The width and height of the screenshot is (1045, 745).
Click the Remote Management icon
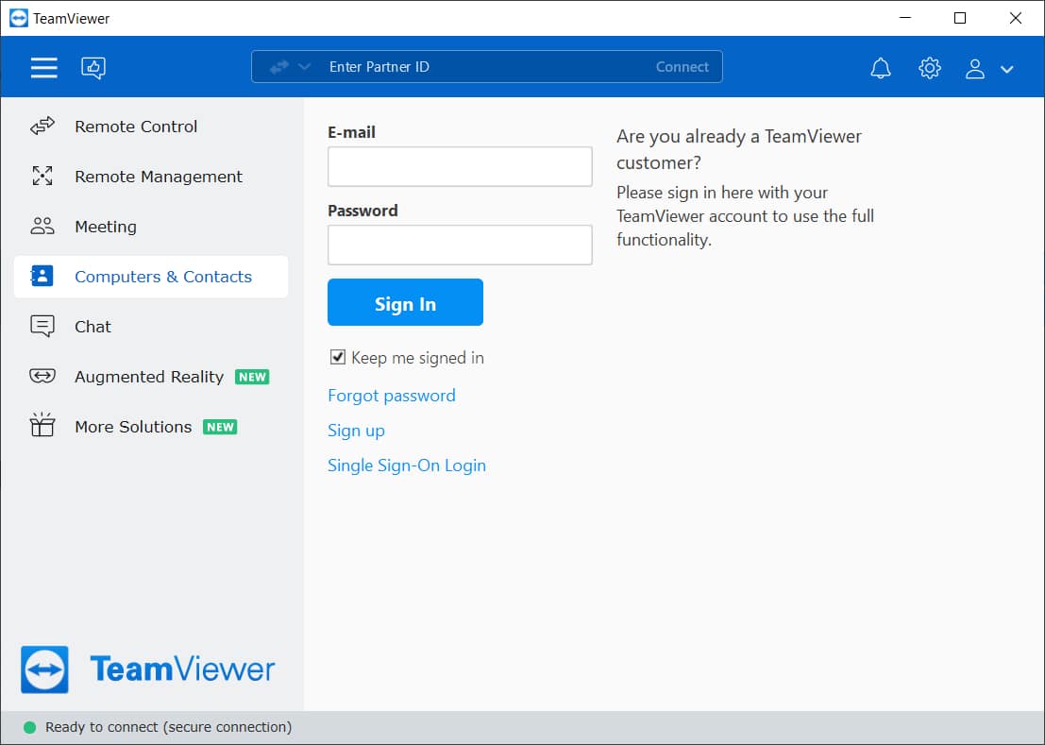[42, 176]
